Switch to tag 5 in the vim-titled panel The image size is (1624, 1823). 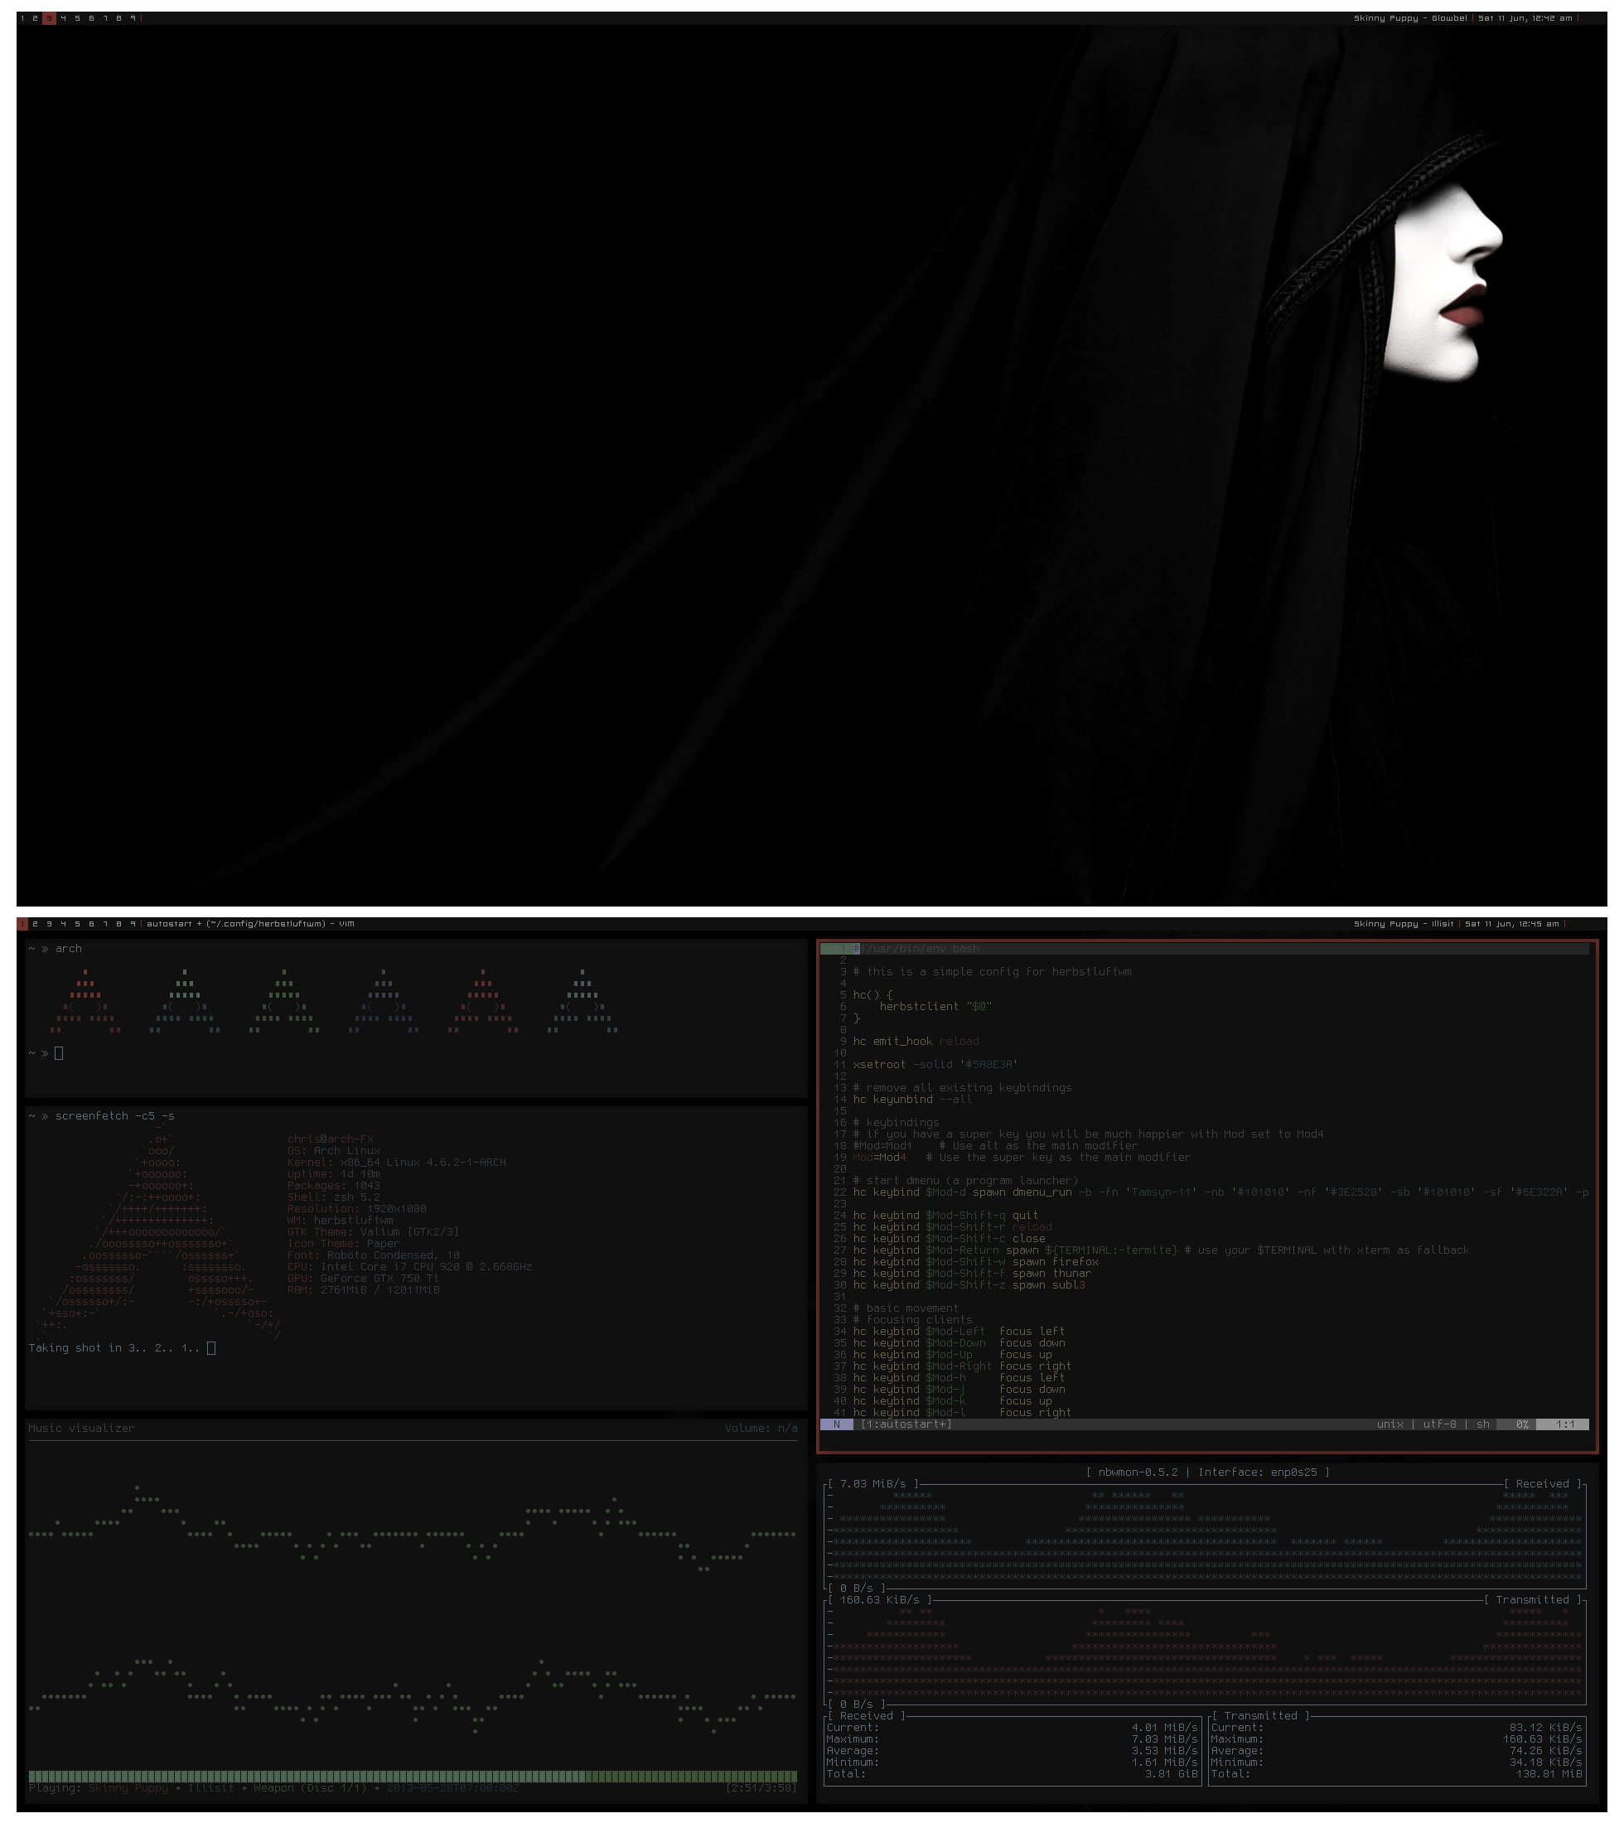(78, 924)
